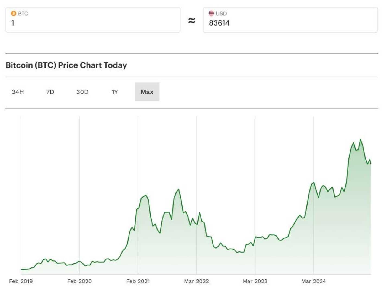384x293 pixels.
Task: Click the US flag icon
Action: pyautogui.click(x=211, y=13)
